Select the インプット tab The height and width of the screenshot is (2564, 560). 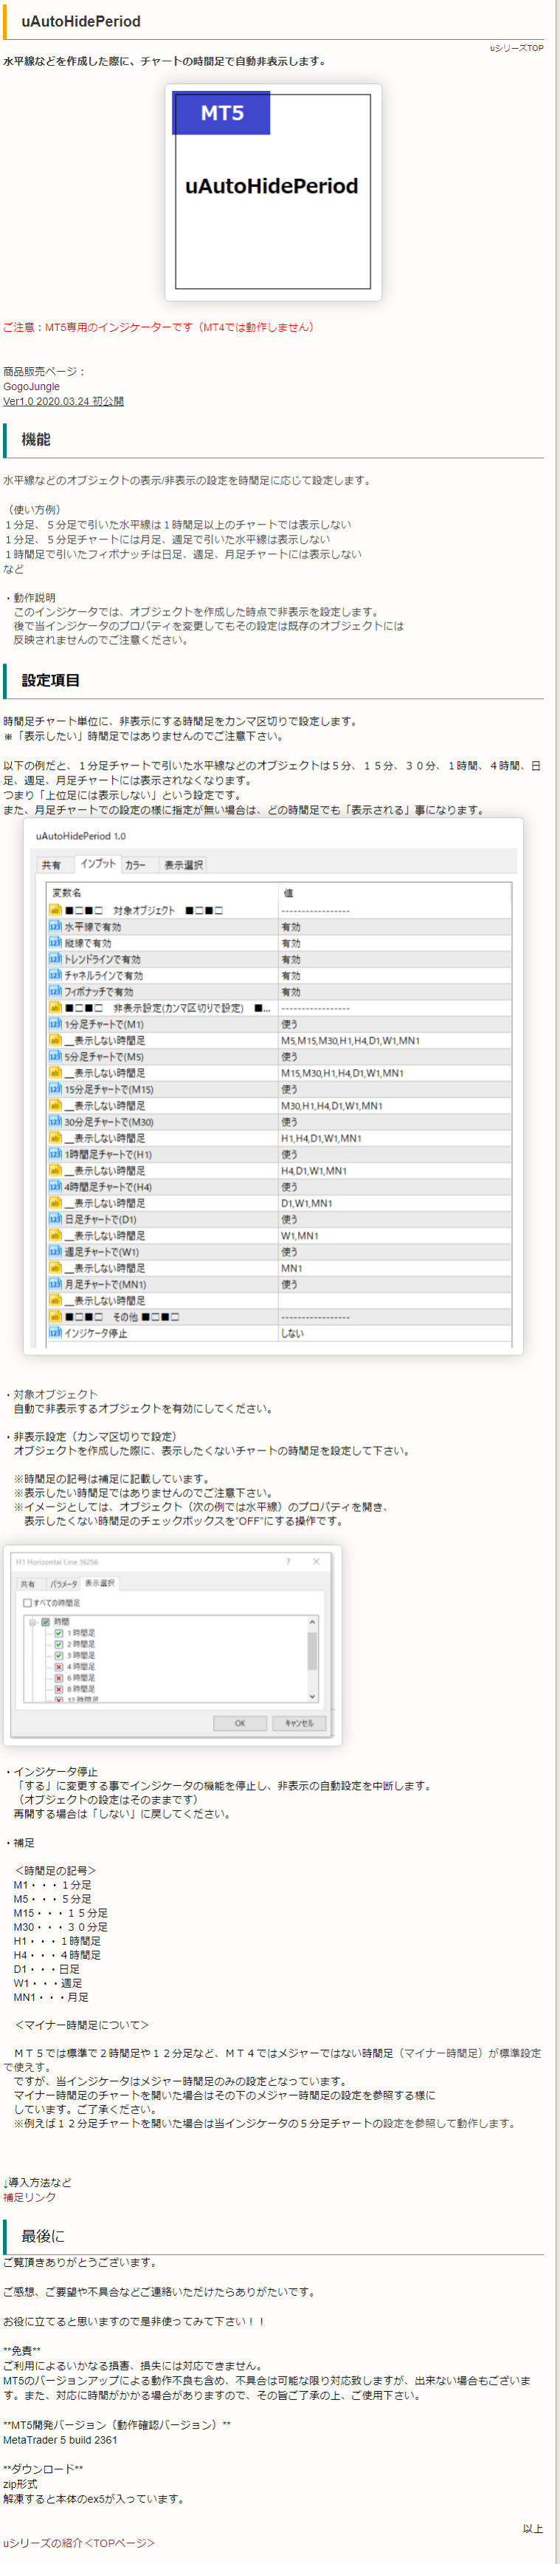[97, 864]
